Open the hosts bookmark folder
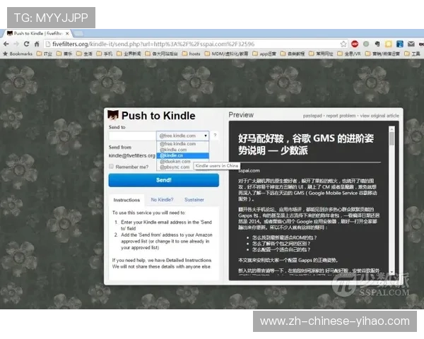This screenshot has width=424, height=339. [192, 54]
